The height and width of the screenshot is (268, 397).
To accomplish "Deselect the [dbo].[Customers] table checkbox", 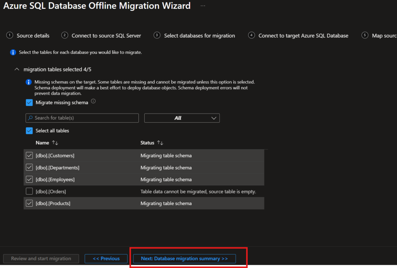I will [29, 156].
